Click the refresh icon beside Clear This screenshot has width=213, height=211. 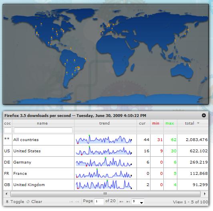click(x=28, y=202)
